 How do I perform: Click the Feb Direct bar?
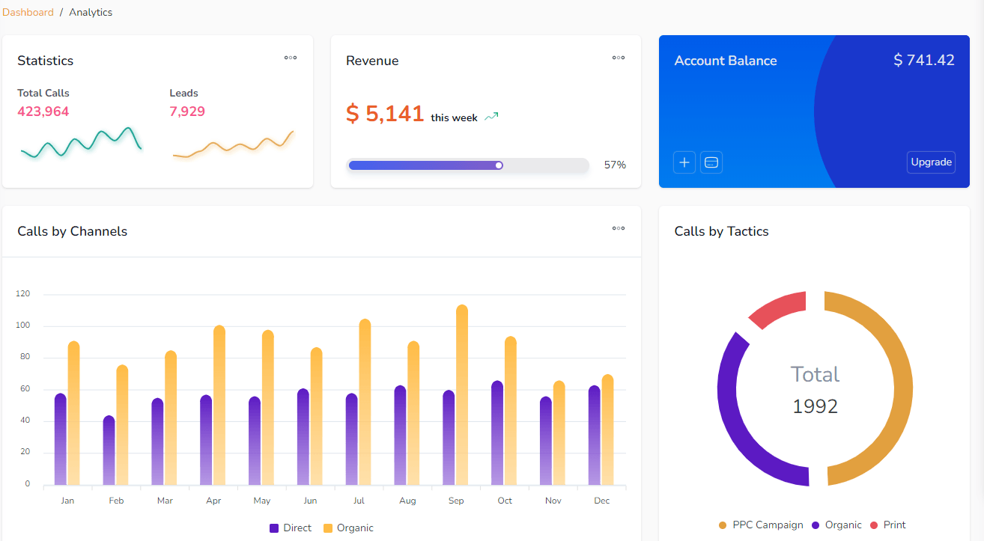109,450
